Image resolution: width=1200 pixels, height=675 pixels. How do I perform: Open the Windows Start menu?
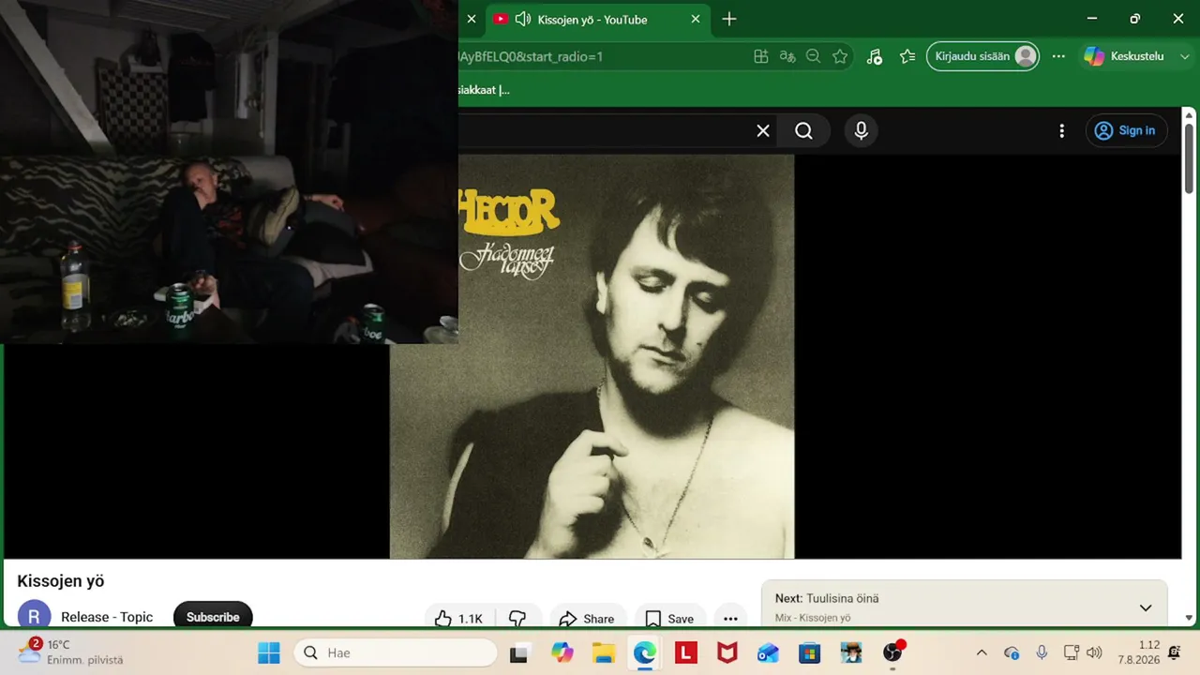click(x=269, y=652)
